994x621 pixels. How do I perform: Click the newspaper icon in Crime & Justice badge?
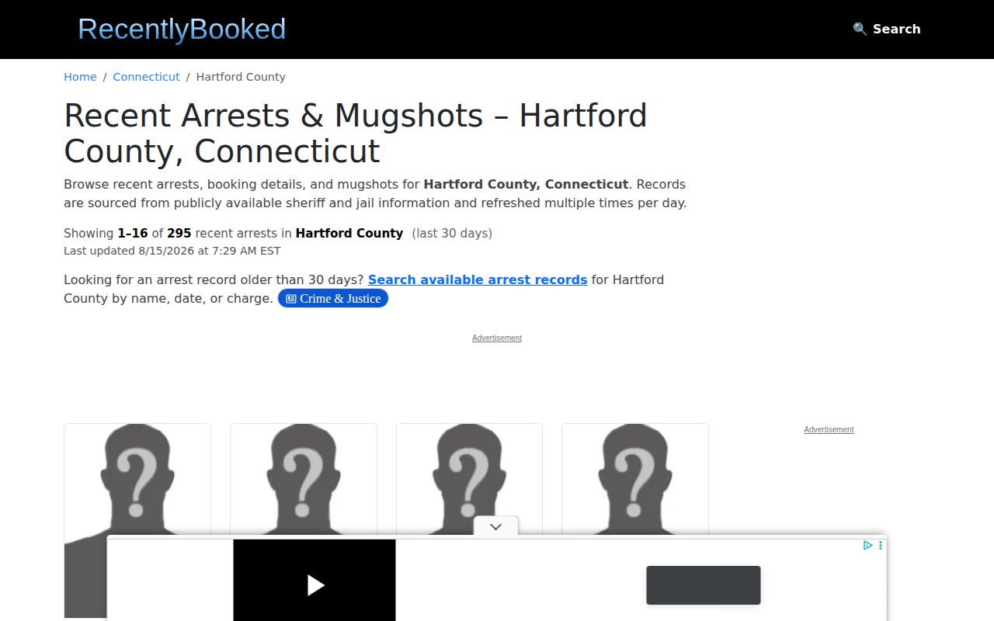pyautogui.click(x=291, y=299)
